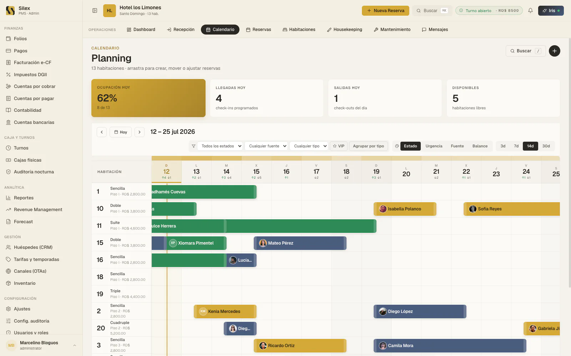Click the color palette icon

point(397,146)
